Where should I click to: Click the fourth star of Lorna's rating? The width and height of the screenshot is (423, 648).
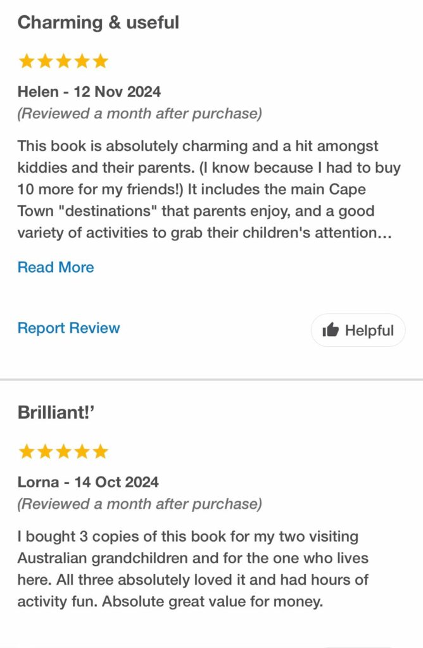point(82,452)
